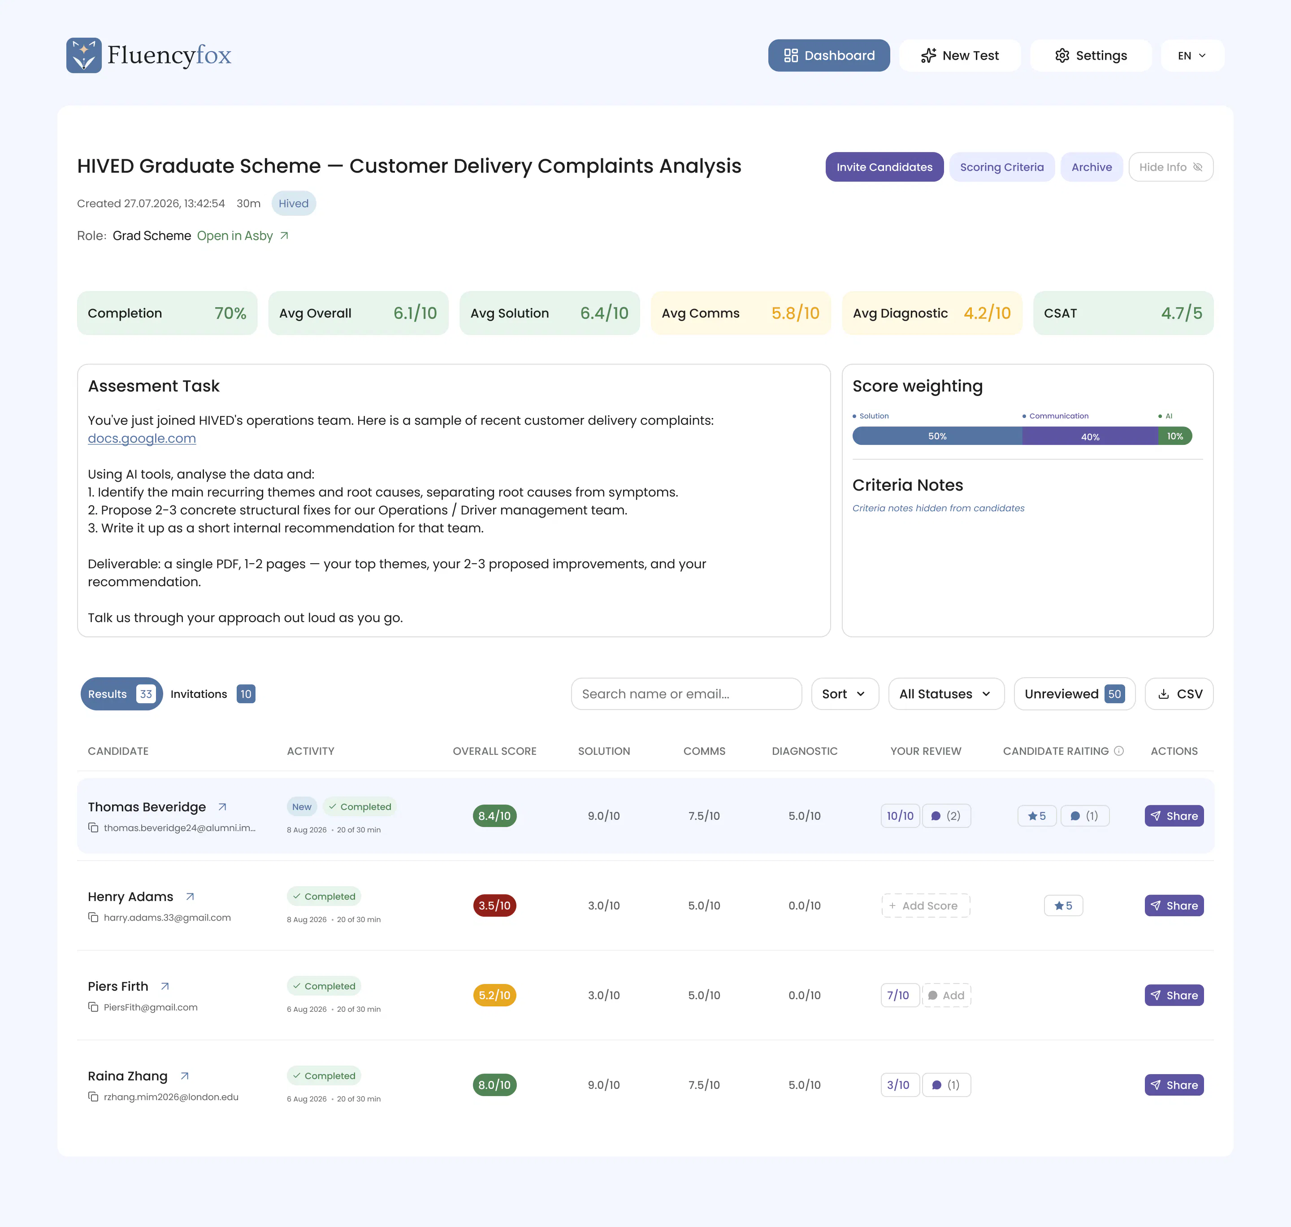Archive this test
1291x1227 pixels.
pyautogui.click(x=1091, y=167)
